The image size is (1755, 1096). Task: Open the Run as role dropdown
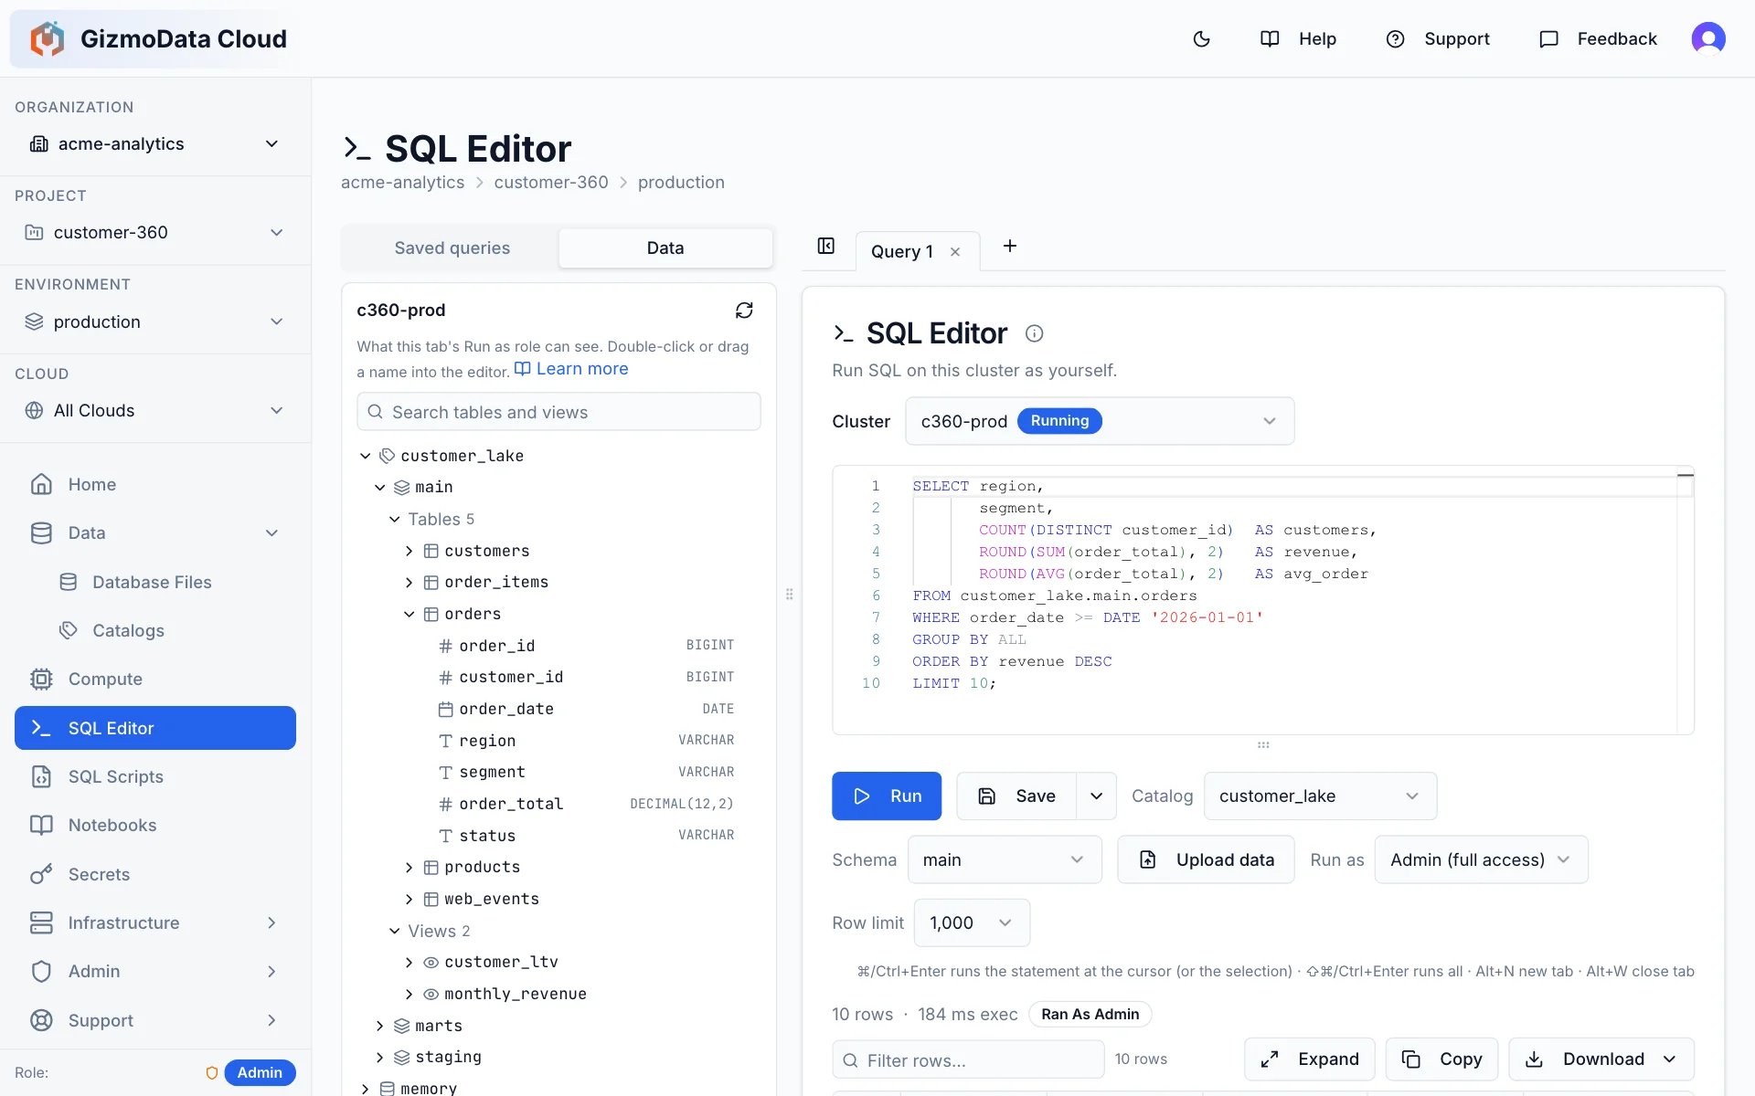1481,859
